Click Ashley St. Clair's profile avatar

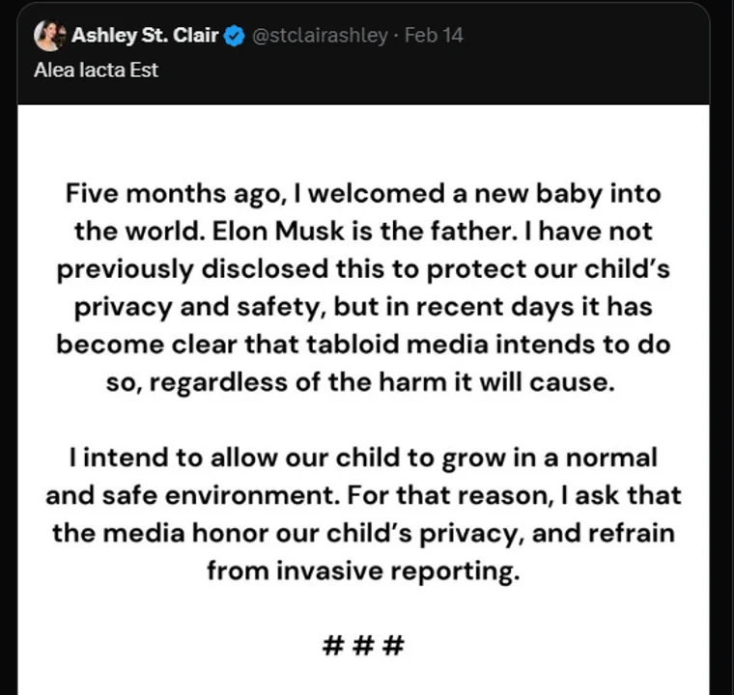pos(50,36)
